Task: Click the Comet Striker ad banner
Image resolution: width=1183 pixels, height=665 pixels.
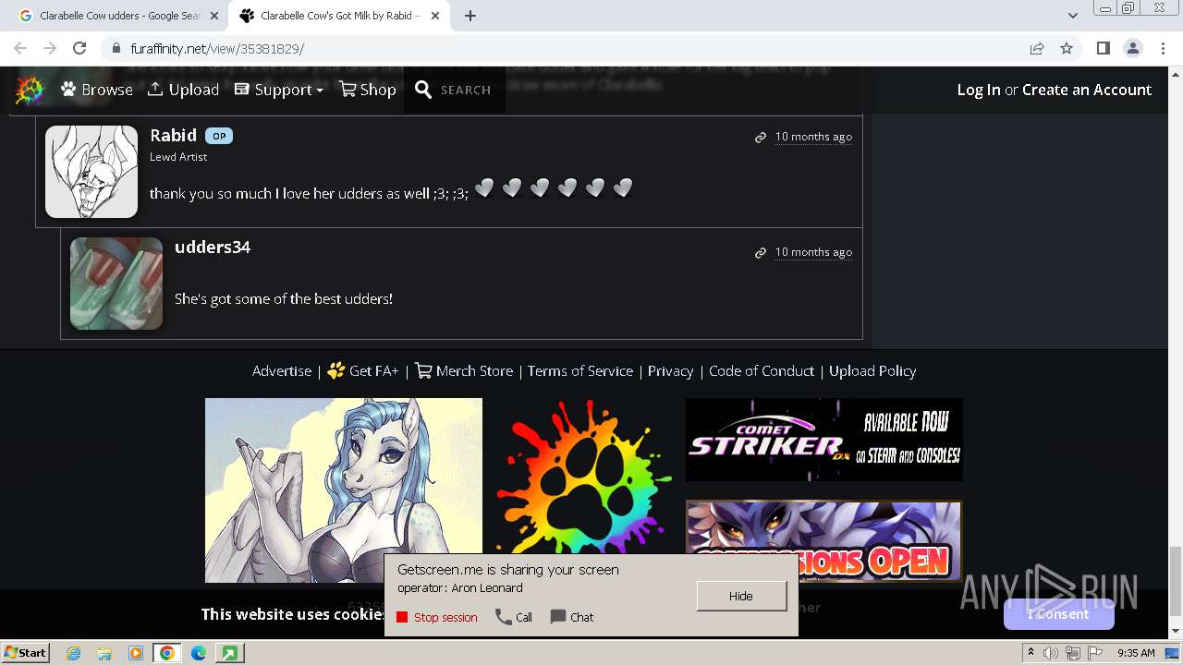Action: [824, 440]
